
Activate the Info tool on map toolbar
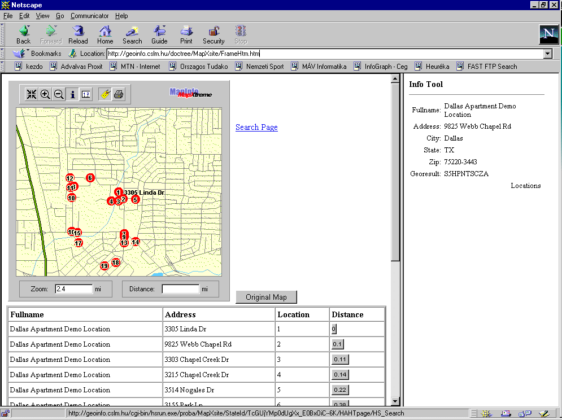[x=73, y=94]
